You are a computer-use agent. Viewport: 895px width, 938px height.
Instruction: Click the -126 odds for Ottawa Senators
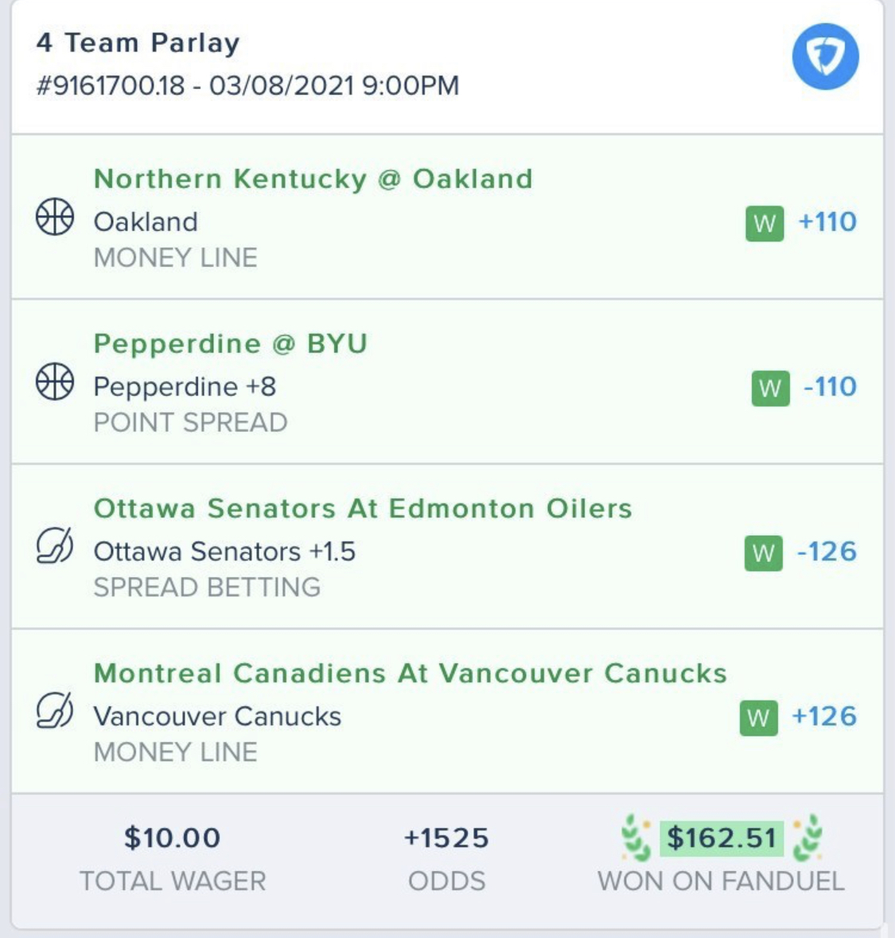pos(827,552)
